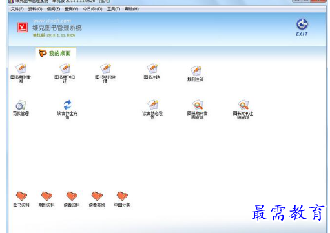Image resolution: width=330 pixels, height=233 pixels.
Task: Open the 查询(V) menu
Action: point(72,9)
